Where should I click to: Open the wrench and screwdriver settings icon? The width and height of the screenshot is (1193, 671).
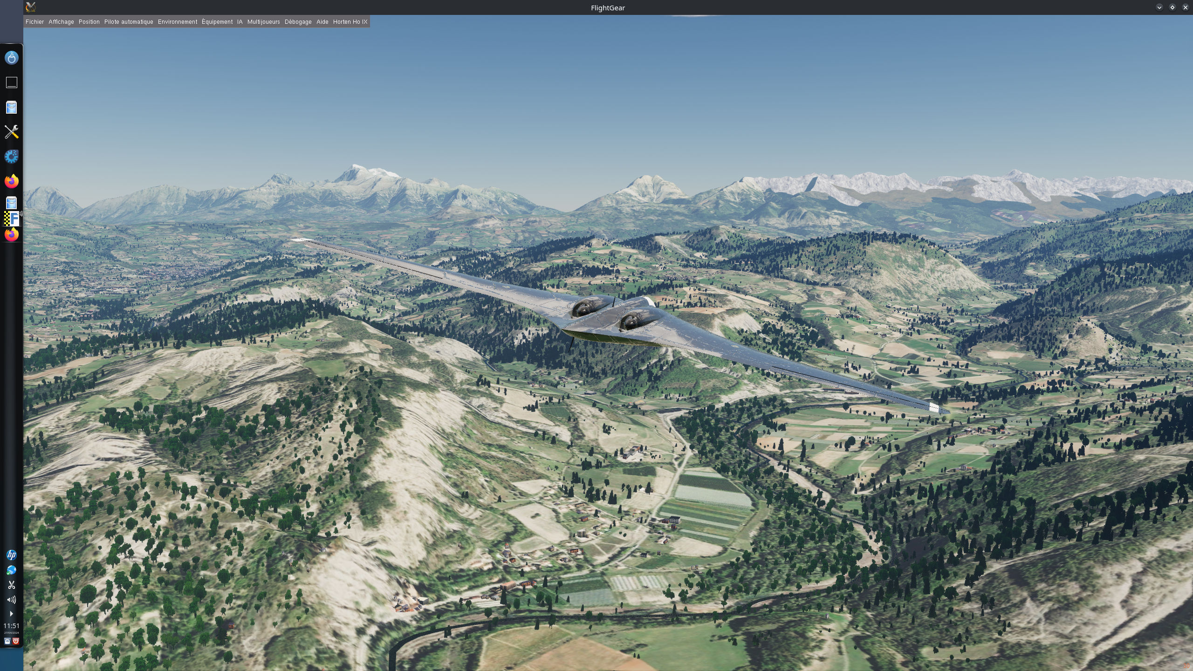pyautogui.click(x=11, y=132)
